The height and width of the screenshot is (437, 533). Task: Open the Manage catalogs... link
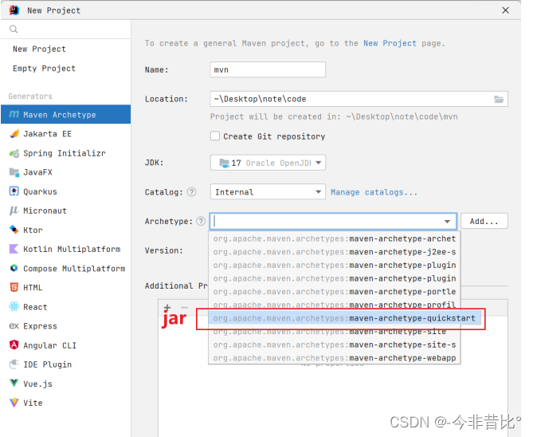pyautogui.click(x=374, y=192)
